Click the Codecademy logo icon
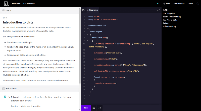201x111 pixels. click(x=7, y=4)
